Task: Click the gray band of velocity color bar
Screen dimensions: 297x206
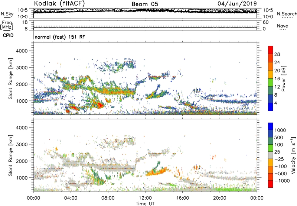Action: coord(271,155)
